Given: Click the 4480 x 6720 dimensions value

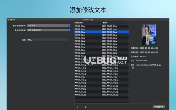Looking at the screenshot, I should [141, 61].
